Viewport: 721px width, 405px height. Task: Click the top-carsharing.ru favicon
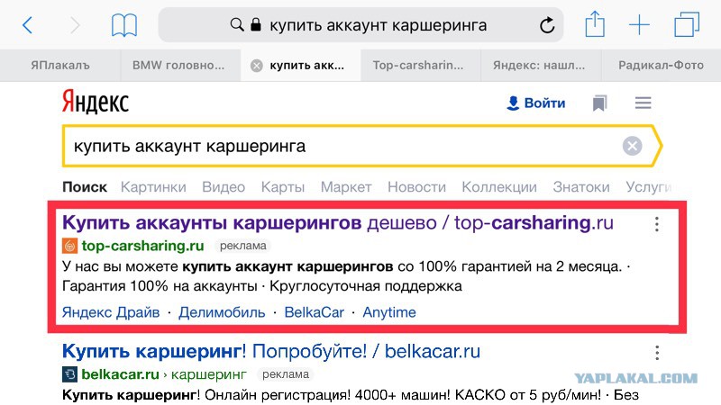(x=69, y=246)
